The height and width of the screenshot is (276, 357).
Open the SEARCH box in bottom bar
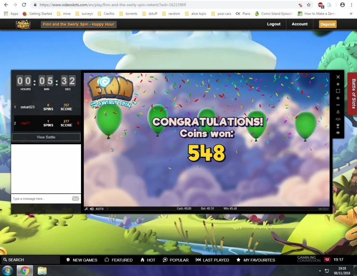click(30, 260)
